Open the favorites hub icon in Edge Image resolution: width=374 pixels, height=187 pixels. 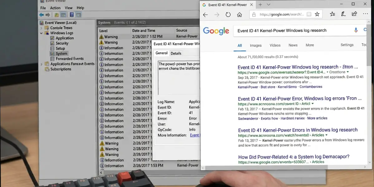point(333,14)
